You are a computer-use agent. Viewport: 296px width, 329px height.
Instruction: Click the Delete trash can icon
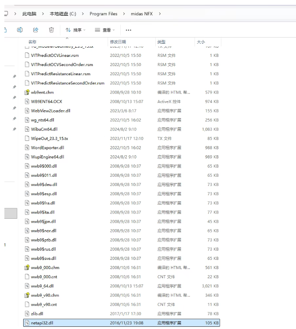(x=51, y=30)
